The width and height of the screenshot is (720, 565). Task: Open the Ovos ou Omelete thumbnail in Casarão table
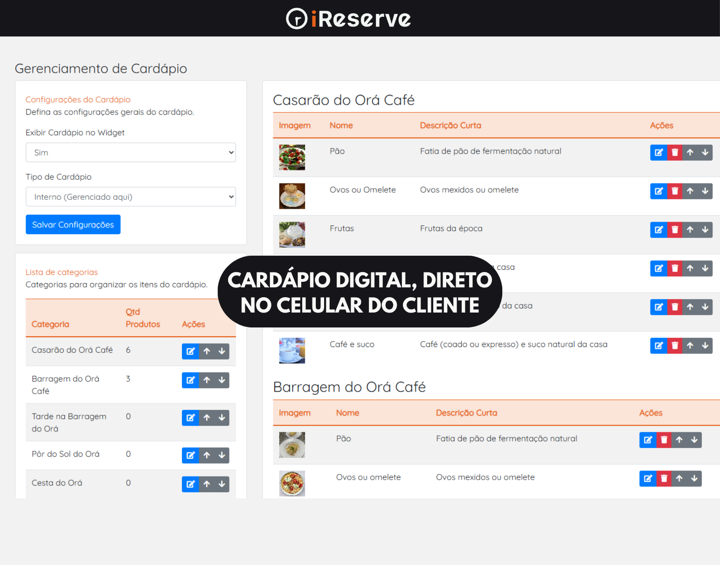click(x=292, y=196)
